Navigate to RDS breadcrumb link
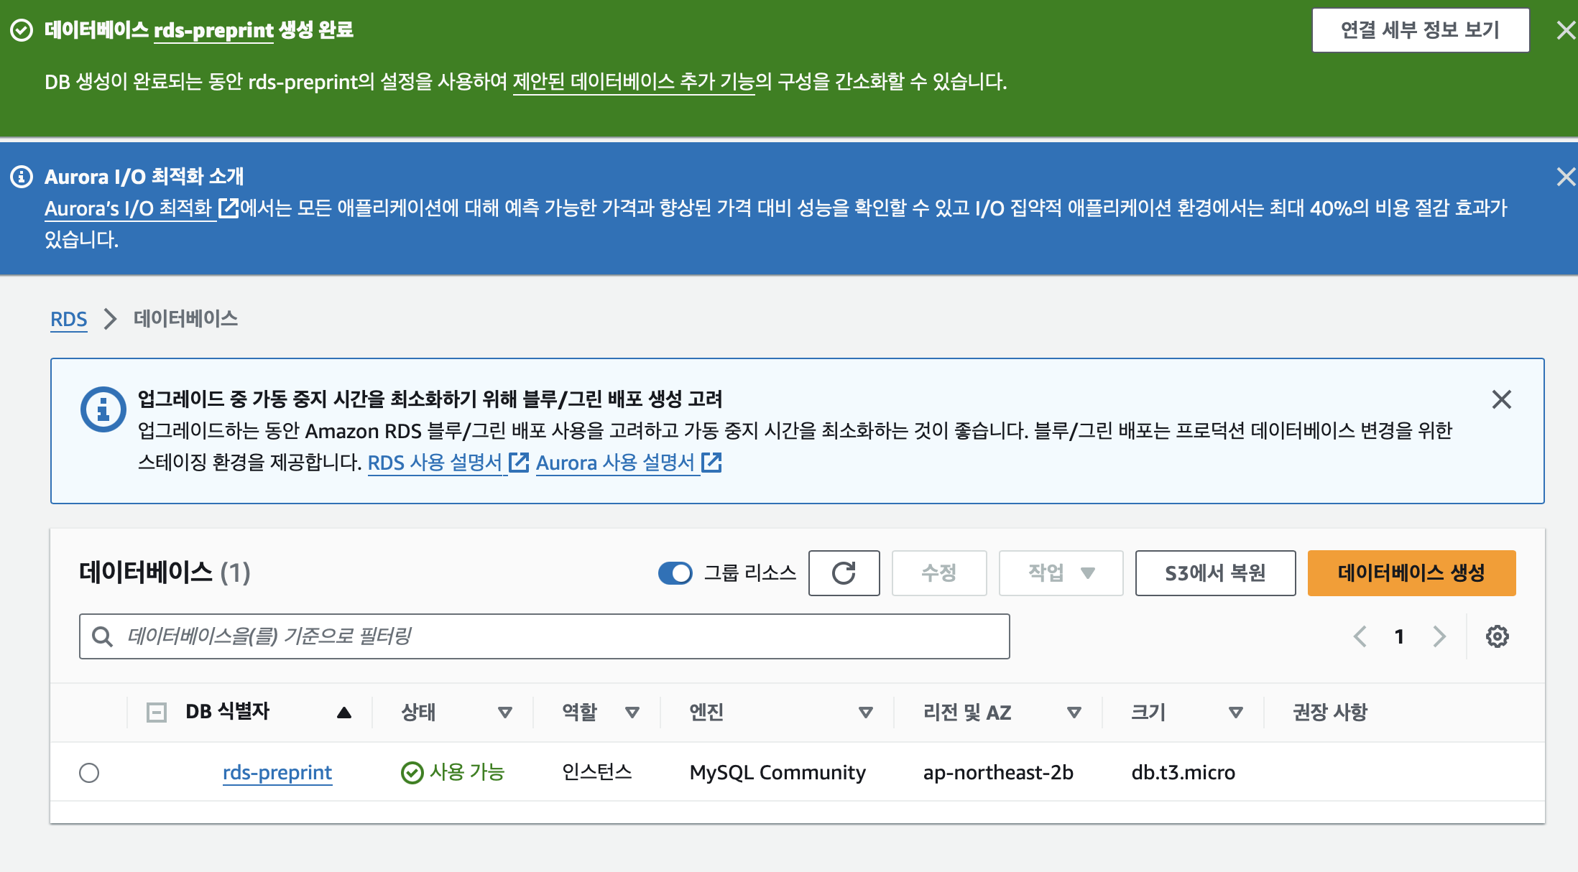Image resolution: width=1578 pixels, height=872 pixels. pos(69,319)
